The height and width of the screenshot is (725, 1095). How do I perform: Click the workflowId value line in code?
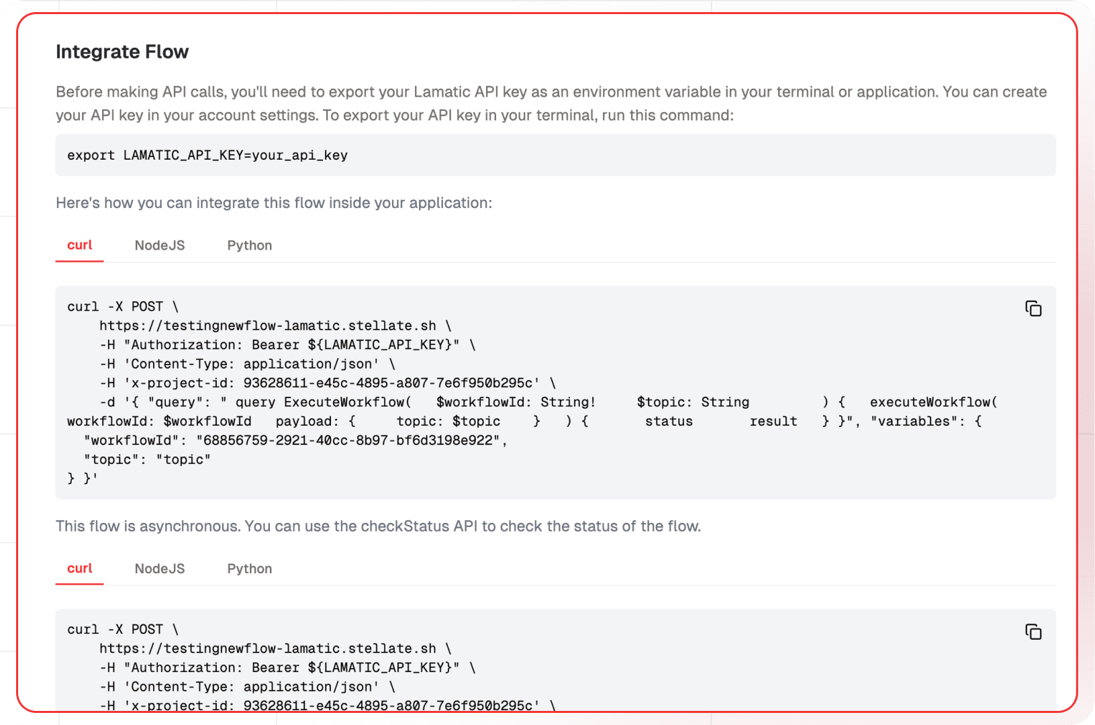(295, 440)
